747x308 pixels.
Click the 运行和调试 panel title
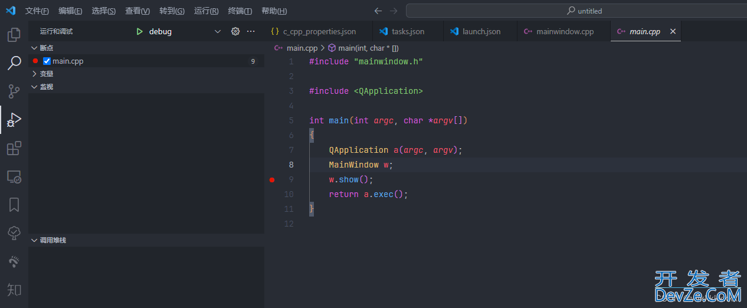tap(57, 31)
